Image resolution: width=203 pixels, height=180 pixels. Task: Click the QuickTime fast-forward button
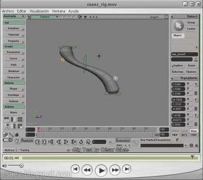(115, 170)
